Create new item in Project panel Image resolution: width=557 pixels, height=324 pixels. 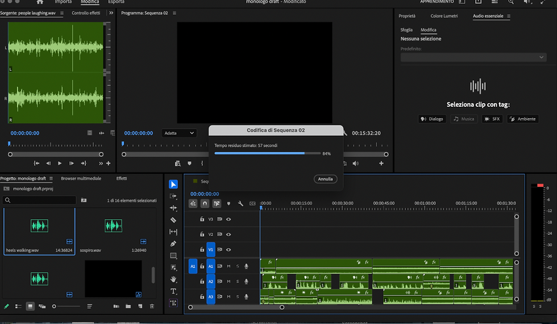tap(140, 306)
